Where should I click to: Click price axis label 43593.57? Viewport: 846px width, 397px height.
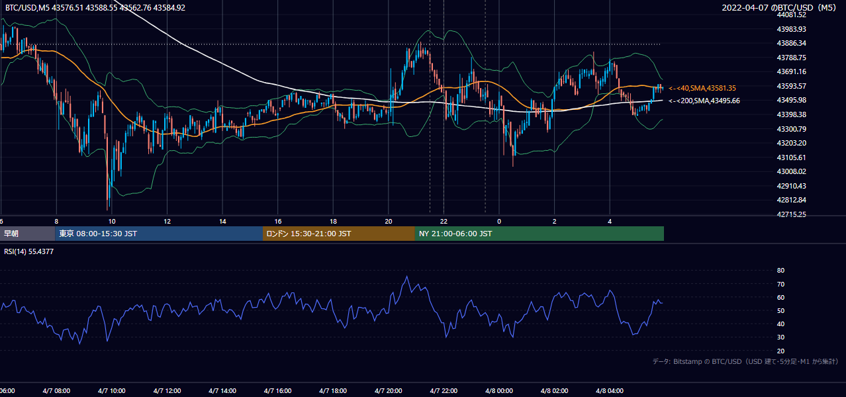tap(791, 86)
